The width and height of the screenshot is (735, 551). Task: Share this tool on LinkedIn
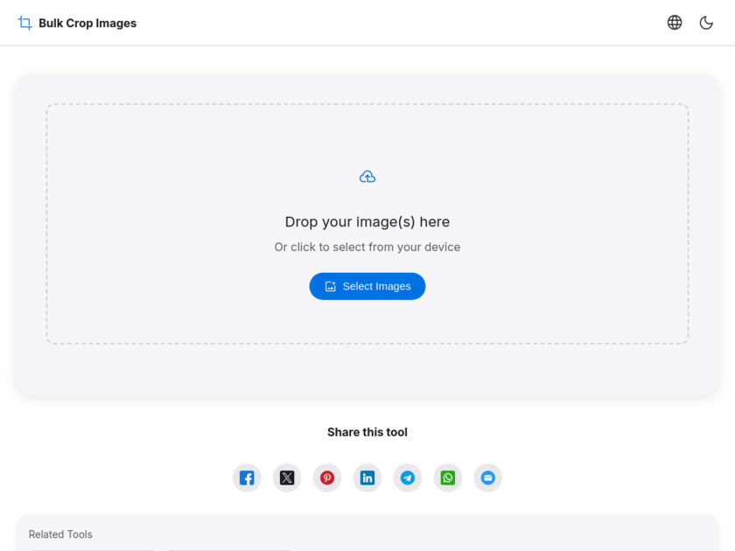point(367,478)
